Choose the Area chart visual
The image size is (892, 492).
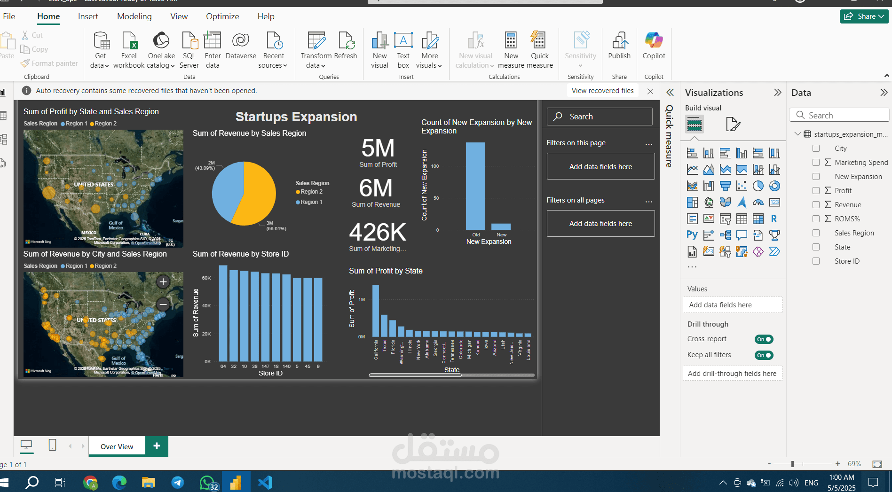(x=709, y=170)
